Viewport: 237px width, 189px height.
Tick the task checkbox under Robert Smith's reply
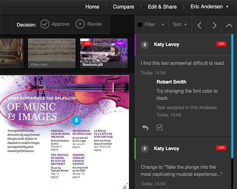(x=159, y=127)
